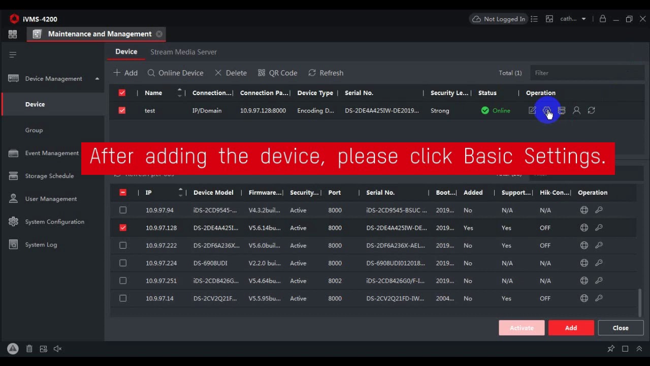Select the Device tab
The height and width of the screenshot is (366, 650).
(x=126, y=51)
